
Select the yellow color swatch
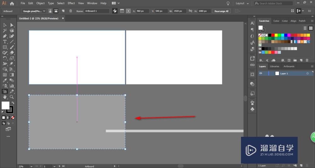click(276, 35)
